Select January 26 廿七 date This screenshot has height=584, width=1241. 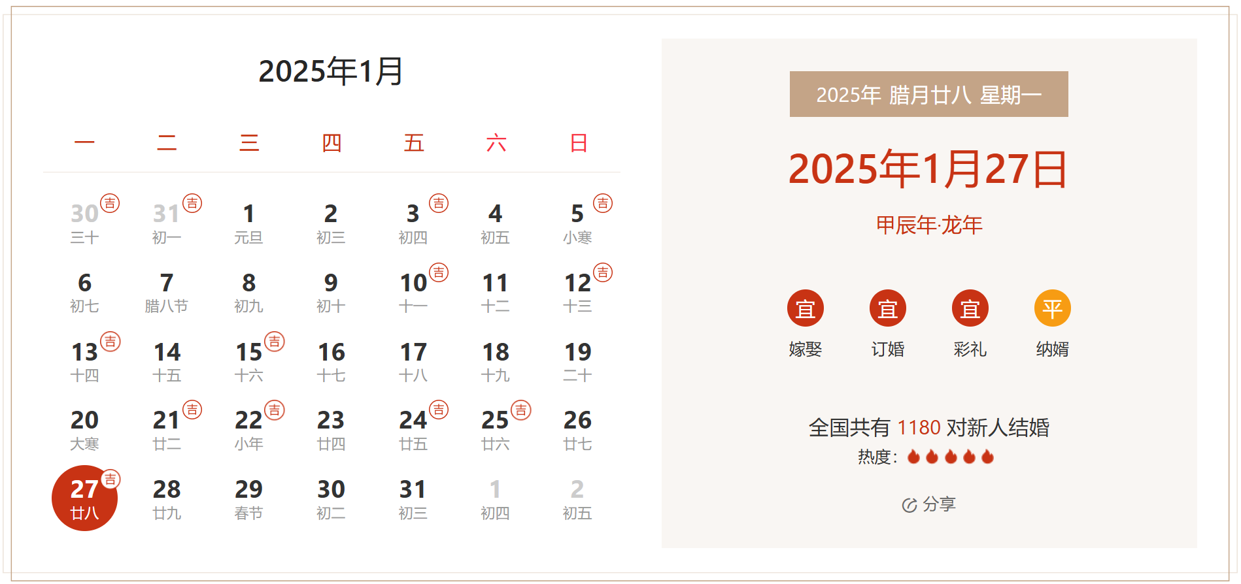577,430
